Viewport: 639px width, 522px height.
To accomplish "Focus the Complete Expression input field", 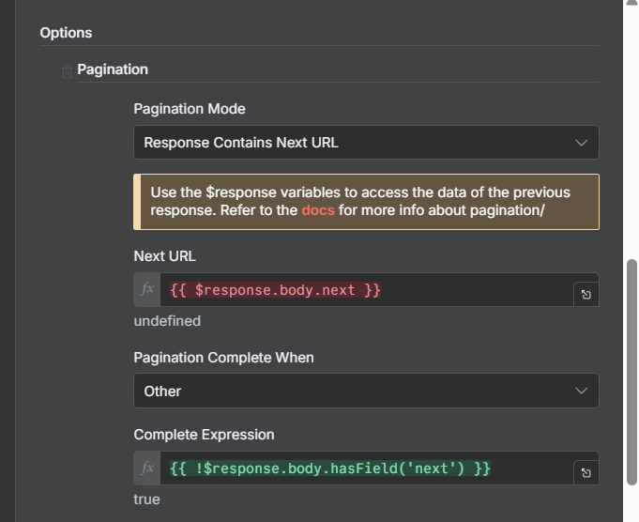I will [x=366, y=468].
